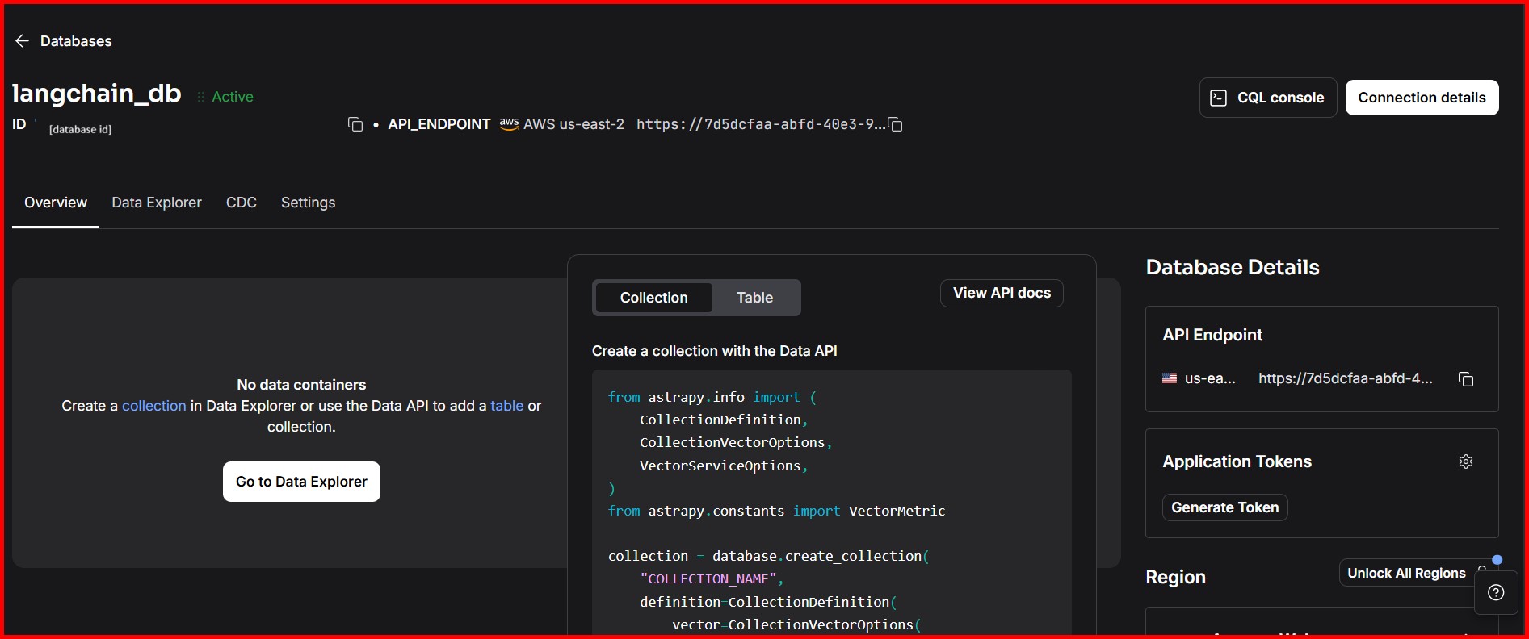Viewport: 1529px width, 639px height.
Task: Follow the blue 'table' link
Action: click(x=507, y=406)
